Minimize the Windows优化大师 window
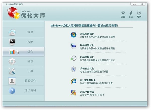The image size is (151, 110). pos(134,4)
